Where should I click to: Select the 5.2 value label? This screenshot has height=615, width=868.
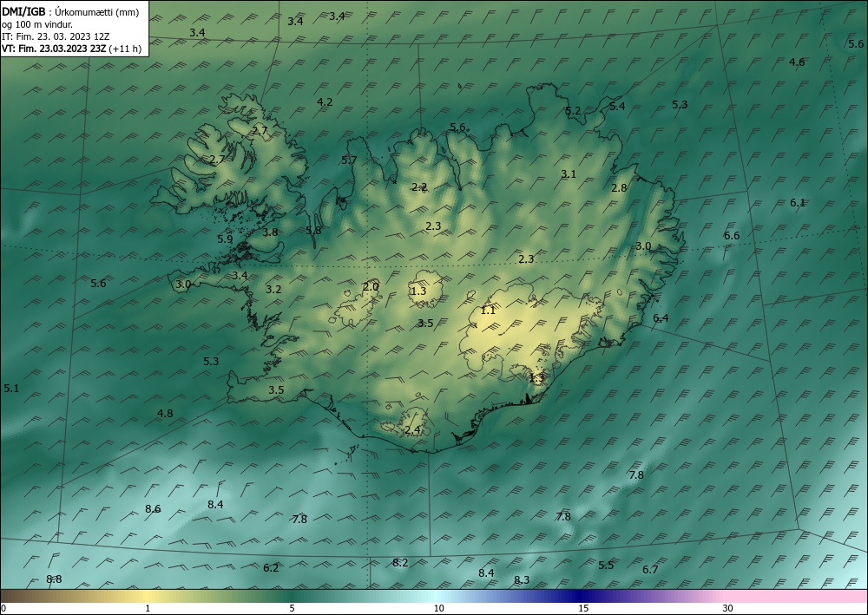tap(573, 111)
